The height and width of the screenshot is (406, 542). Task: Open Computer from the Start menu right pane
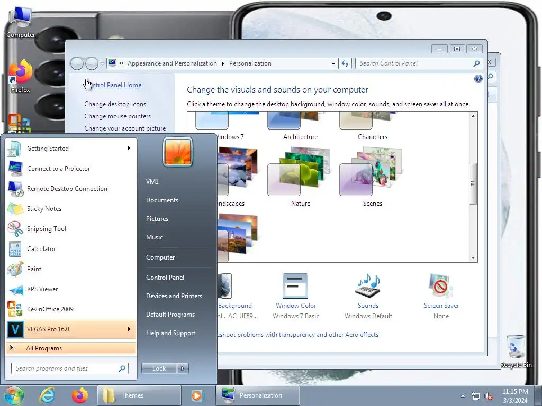tap(160, 257)
